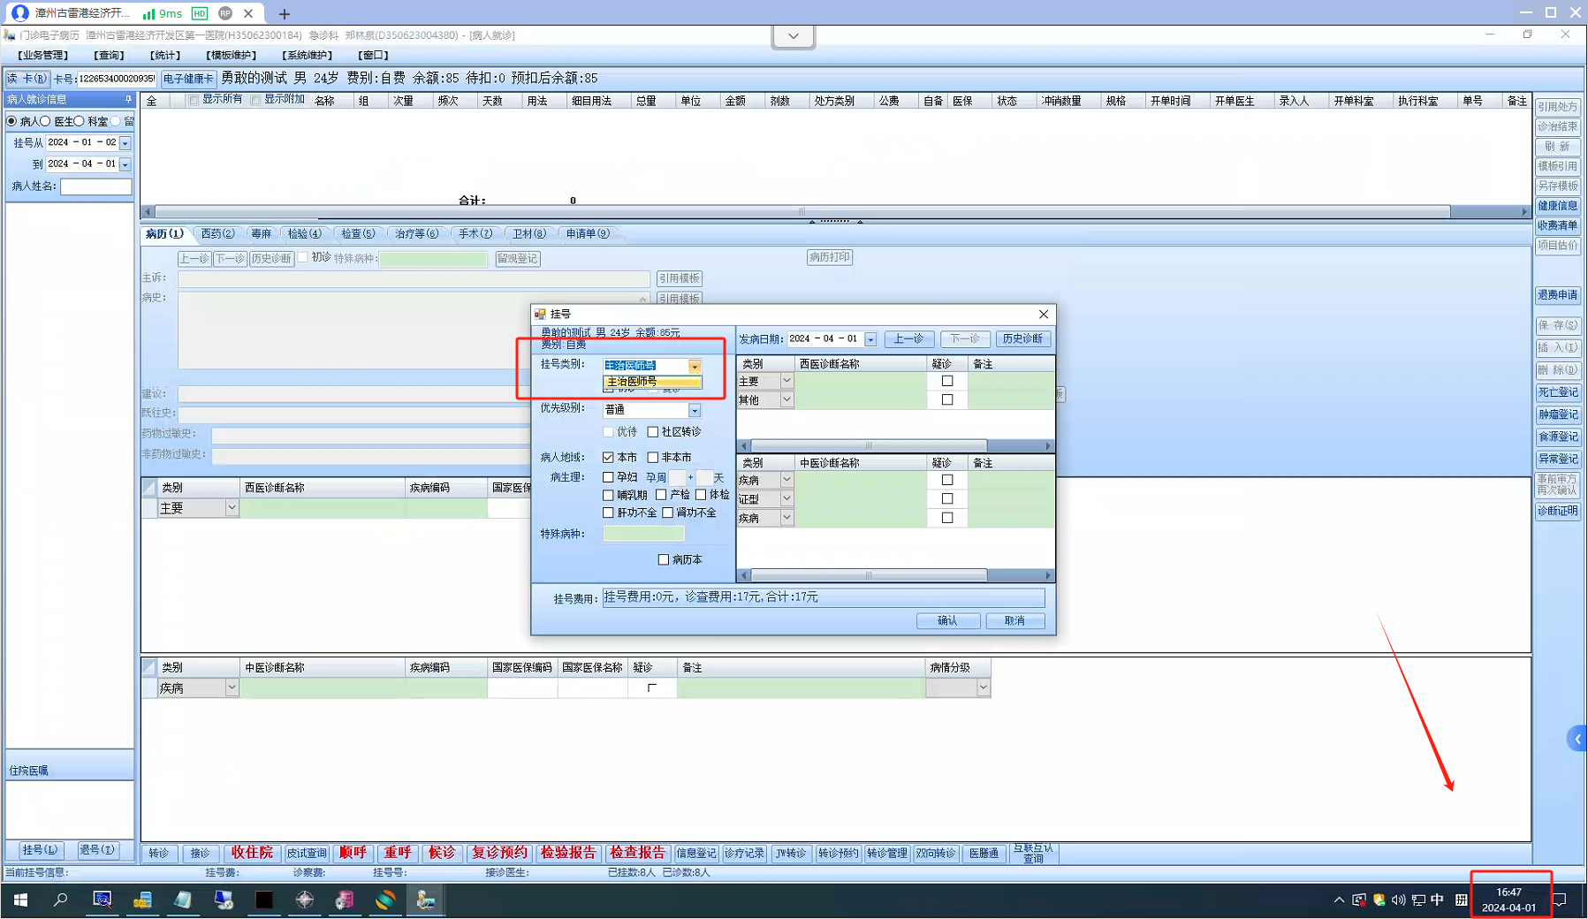Expand the 病情分级 dropdown

point(983,688)
